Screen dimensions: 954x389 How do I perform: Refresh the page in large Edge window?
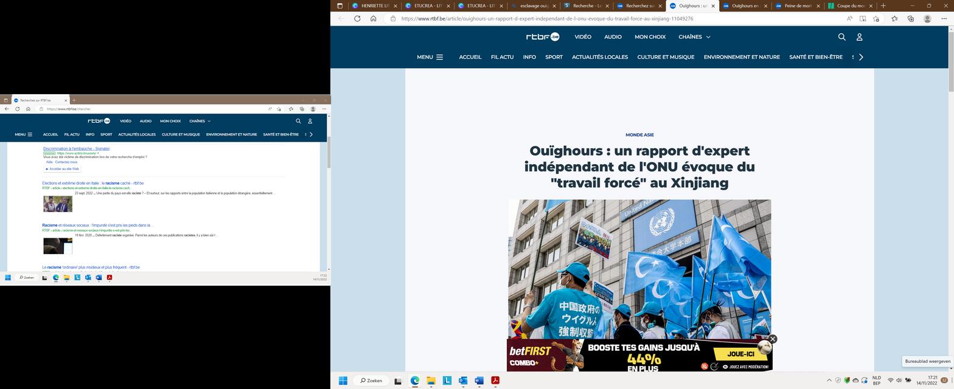click(357, 19)
